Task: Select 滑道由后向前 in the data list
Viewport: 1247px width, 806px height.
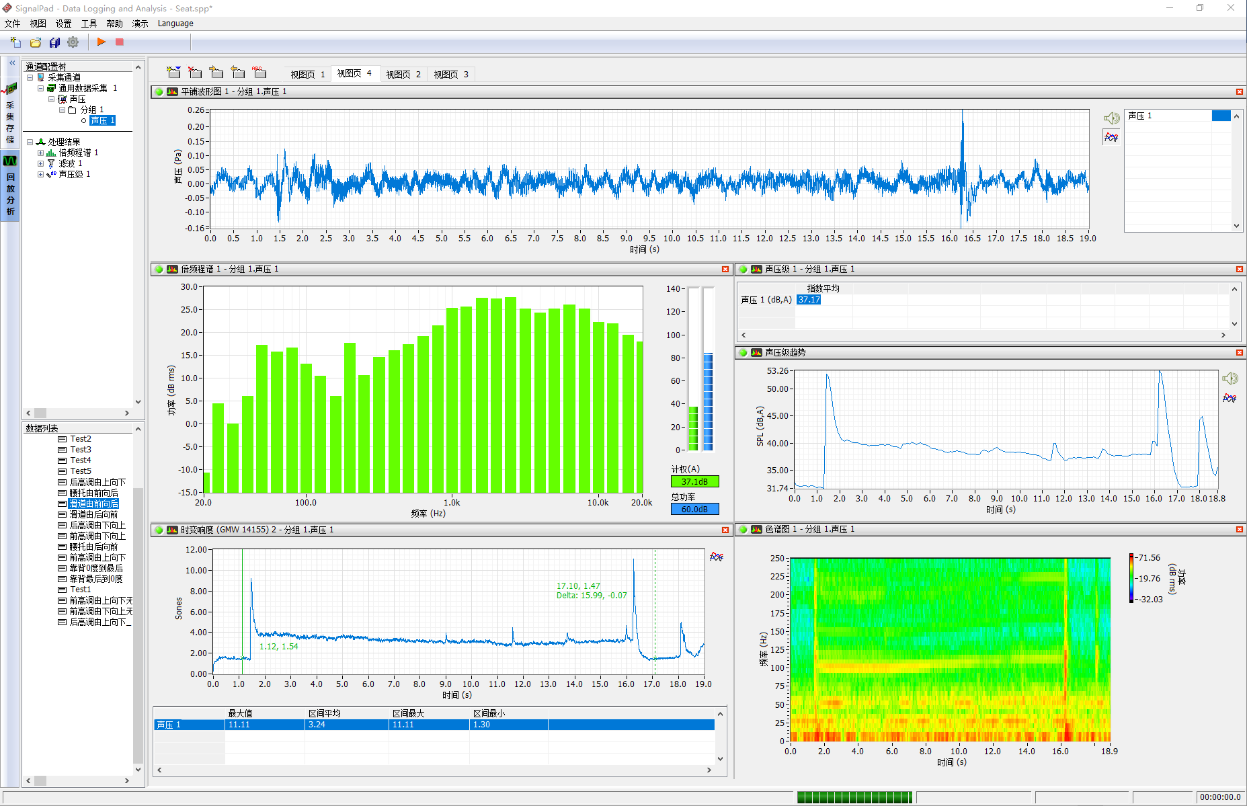Action: (94, 514)
